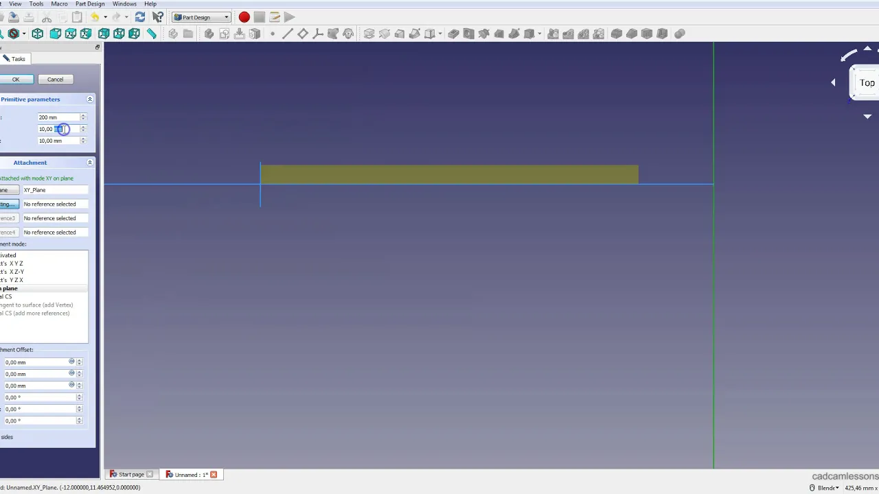Image resolution: width=879 pixels, height=494 pixels.
Task: Open the Part Design menu
Action: point(90,4)
